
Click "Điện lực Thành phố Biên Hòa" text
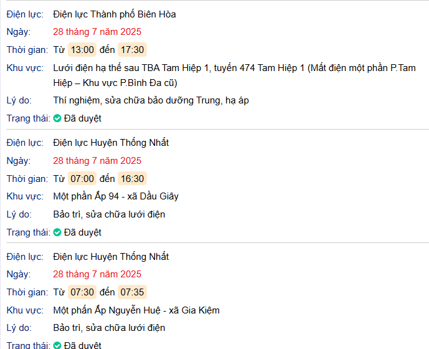coord(115,14)
